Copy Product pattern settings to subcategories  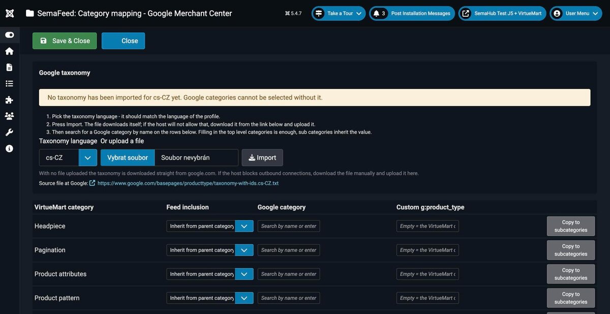571,298
